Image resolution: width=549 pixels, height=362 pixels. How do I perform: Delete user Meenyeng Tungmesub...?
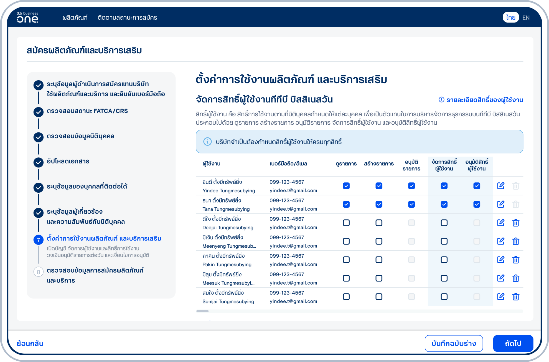coord(516,241)
